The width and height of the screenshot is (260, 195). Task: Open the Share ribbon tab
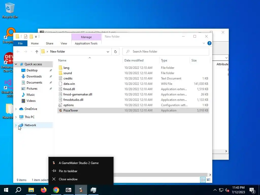click(50, 43)
